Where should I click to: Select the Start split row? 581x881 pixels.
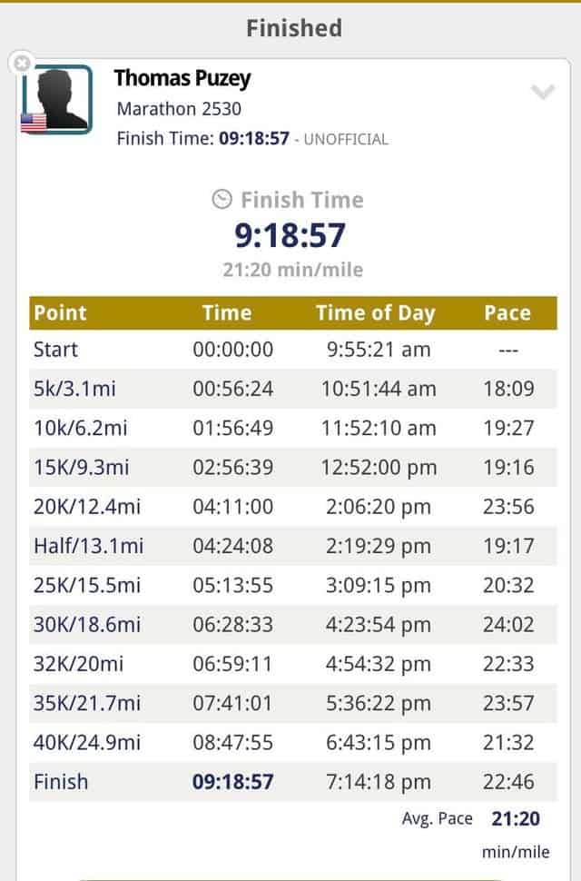tap(293, 350)
